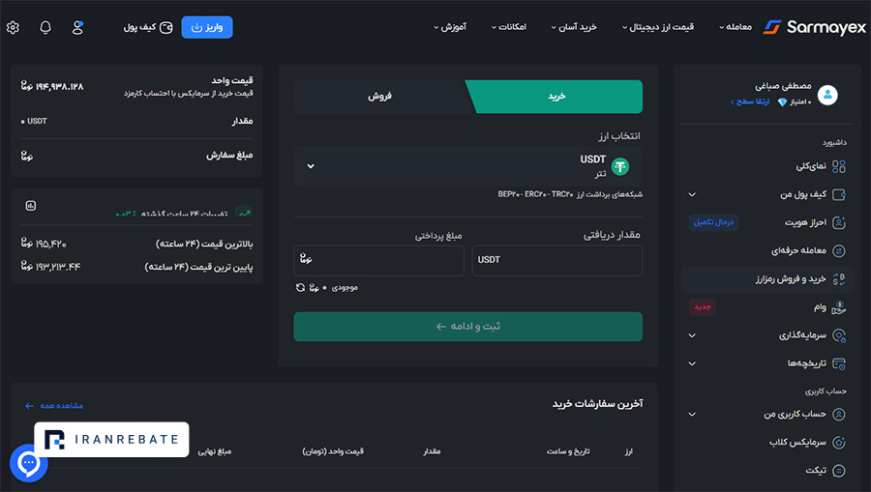The height and width of the screenshot is (492, 871).
Task: Open settings via the gear icon
Action: point(13,27)
